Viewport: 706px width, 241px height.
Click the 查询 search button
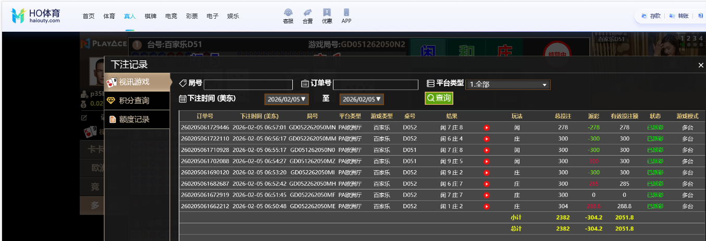pyautogui.click(x=439, y=98)
